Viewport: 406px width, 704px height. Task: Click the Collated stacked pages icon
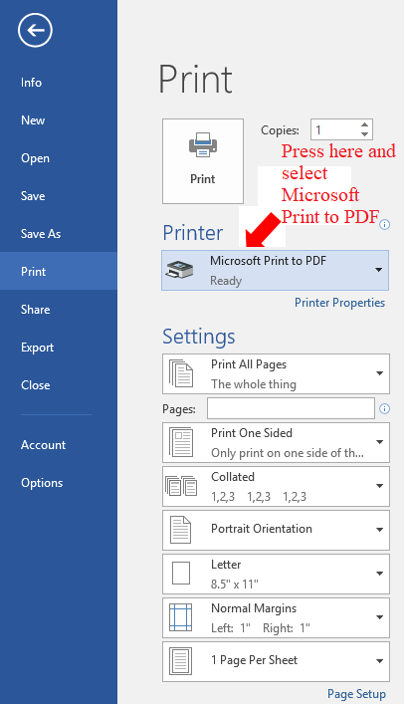click(181, 486)
